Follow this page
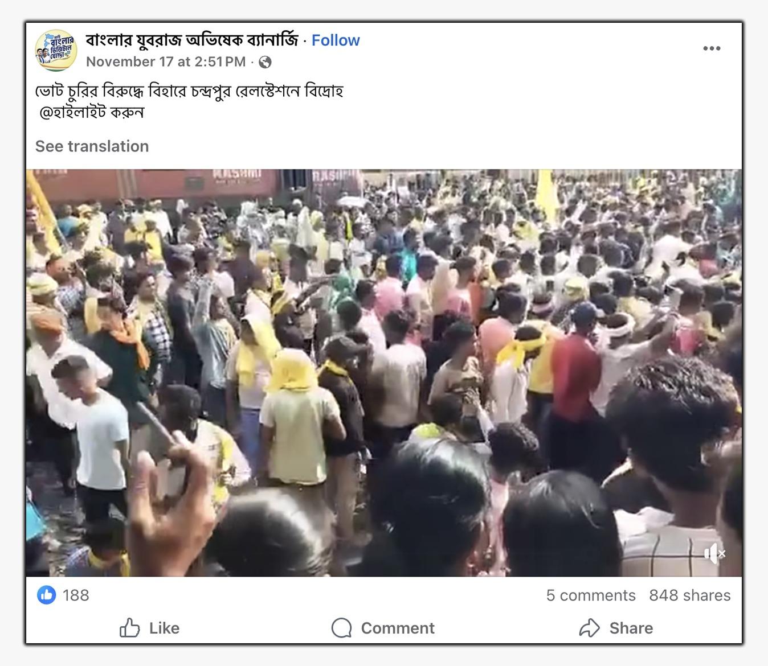The height and width of the screenshot is (666, 768). [x=336, y=40]
